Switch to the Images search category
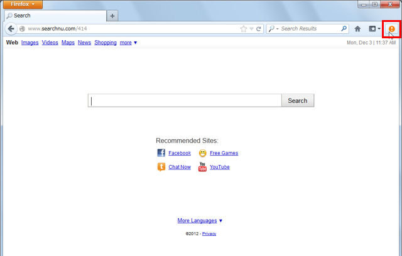 [30, 43]
